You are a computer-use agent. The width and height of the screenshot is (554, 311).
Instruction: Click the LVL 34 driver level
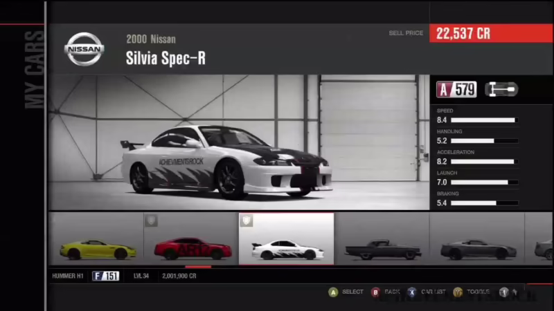[141, 276]
